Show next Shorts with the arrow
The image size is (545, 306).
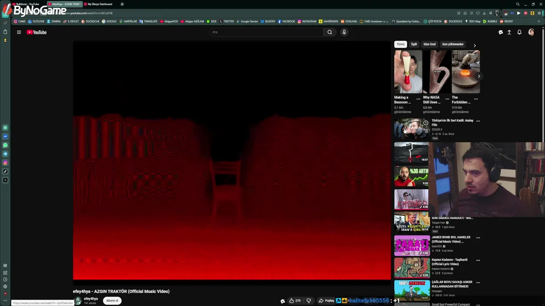(x=479, y=76)
